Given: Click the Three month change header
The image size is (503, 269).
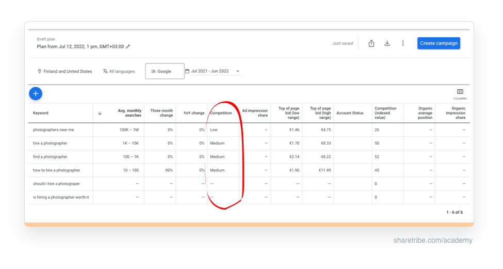Looking at the screenshot, I should point(161,113).
